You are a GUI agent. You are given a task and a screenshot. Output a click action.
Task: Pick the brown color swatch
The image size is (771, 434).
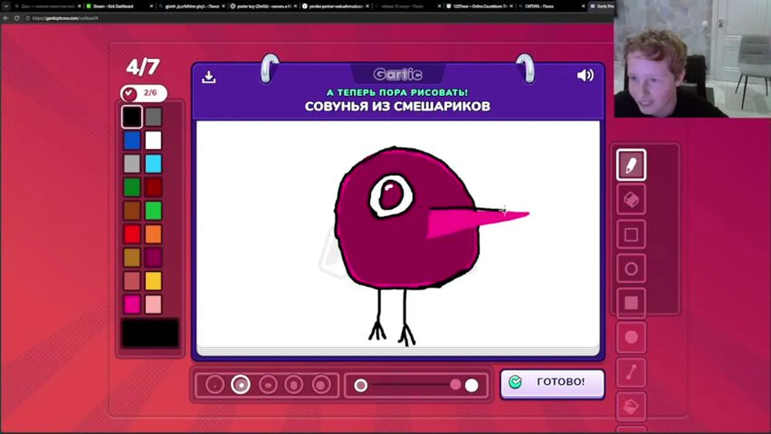pos(132,211)
